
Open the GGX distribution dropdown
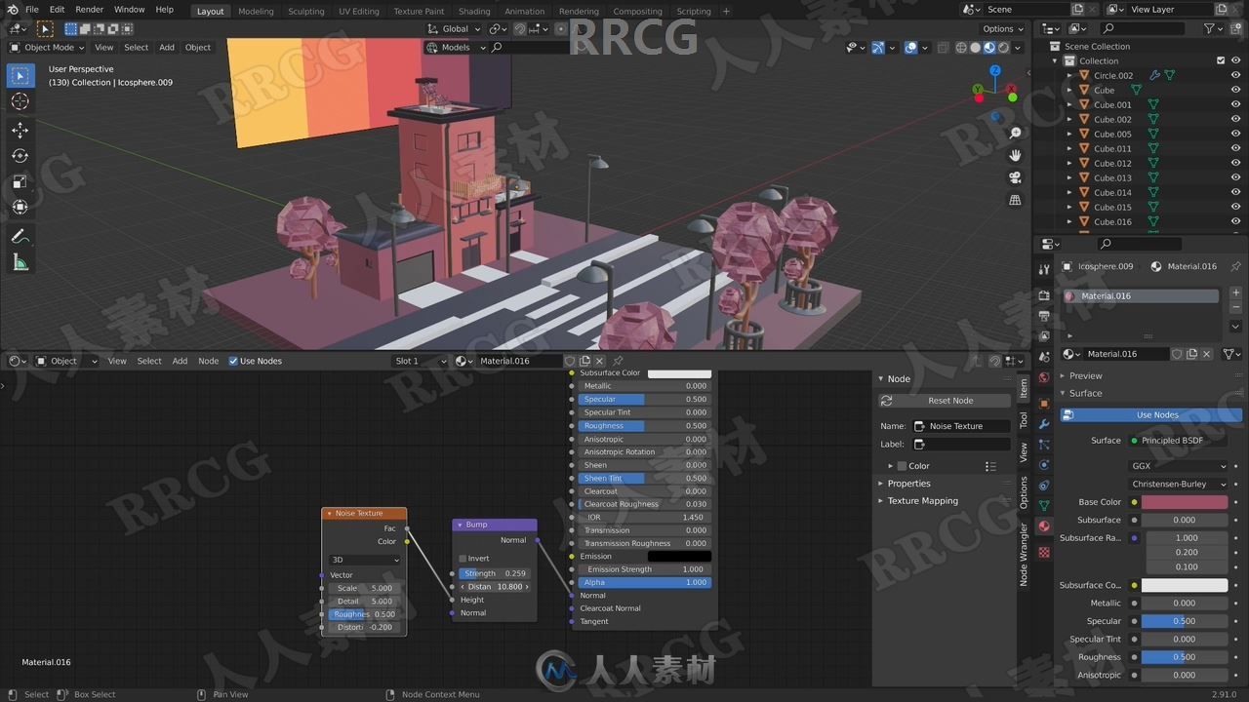pos(1178,466)
